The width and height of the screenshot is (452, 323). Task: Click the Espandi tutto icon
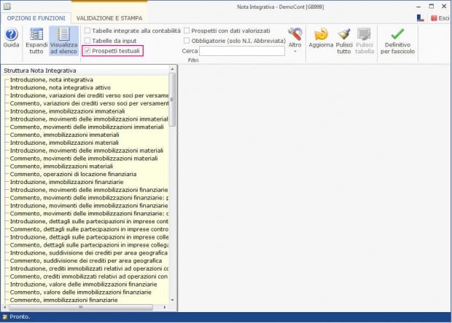(36, 34)
